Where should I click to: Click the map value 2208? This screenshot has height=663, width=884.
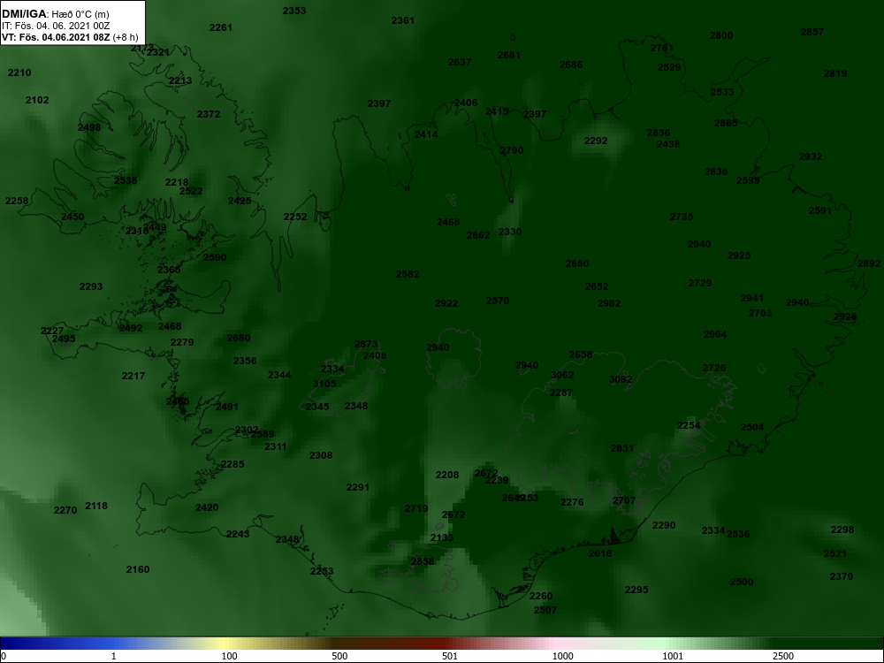tap(447, 476)
